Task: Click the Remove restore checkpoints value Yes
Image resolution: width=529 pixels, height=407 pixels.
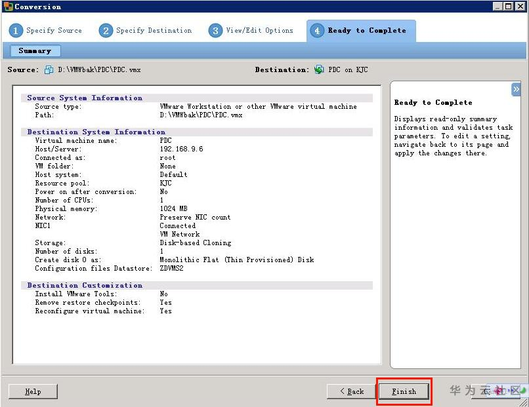Action: [165, 302]
